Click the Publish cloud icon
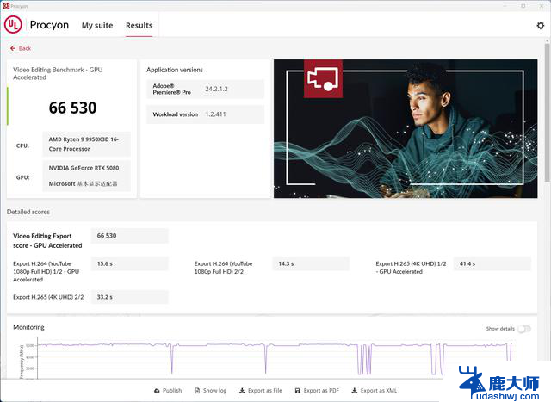 157,391
